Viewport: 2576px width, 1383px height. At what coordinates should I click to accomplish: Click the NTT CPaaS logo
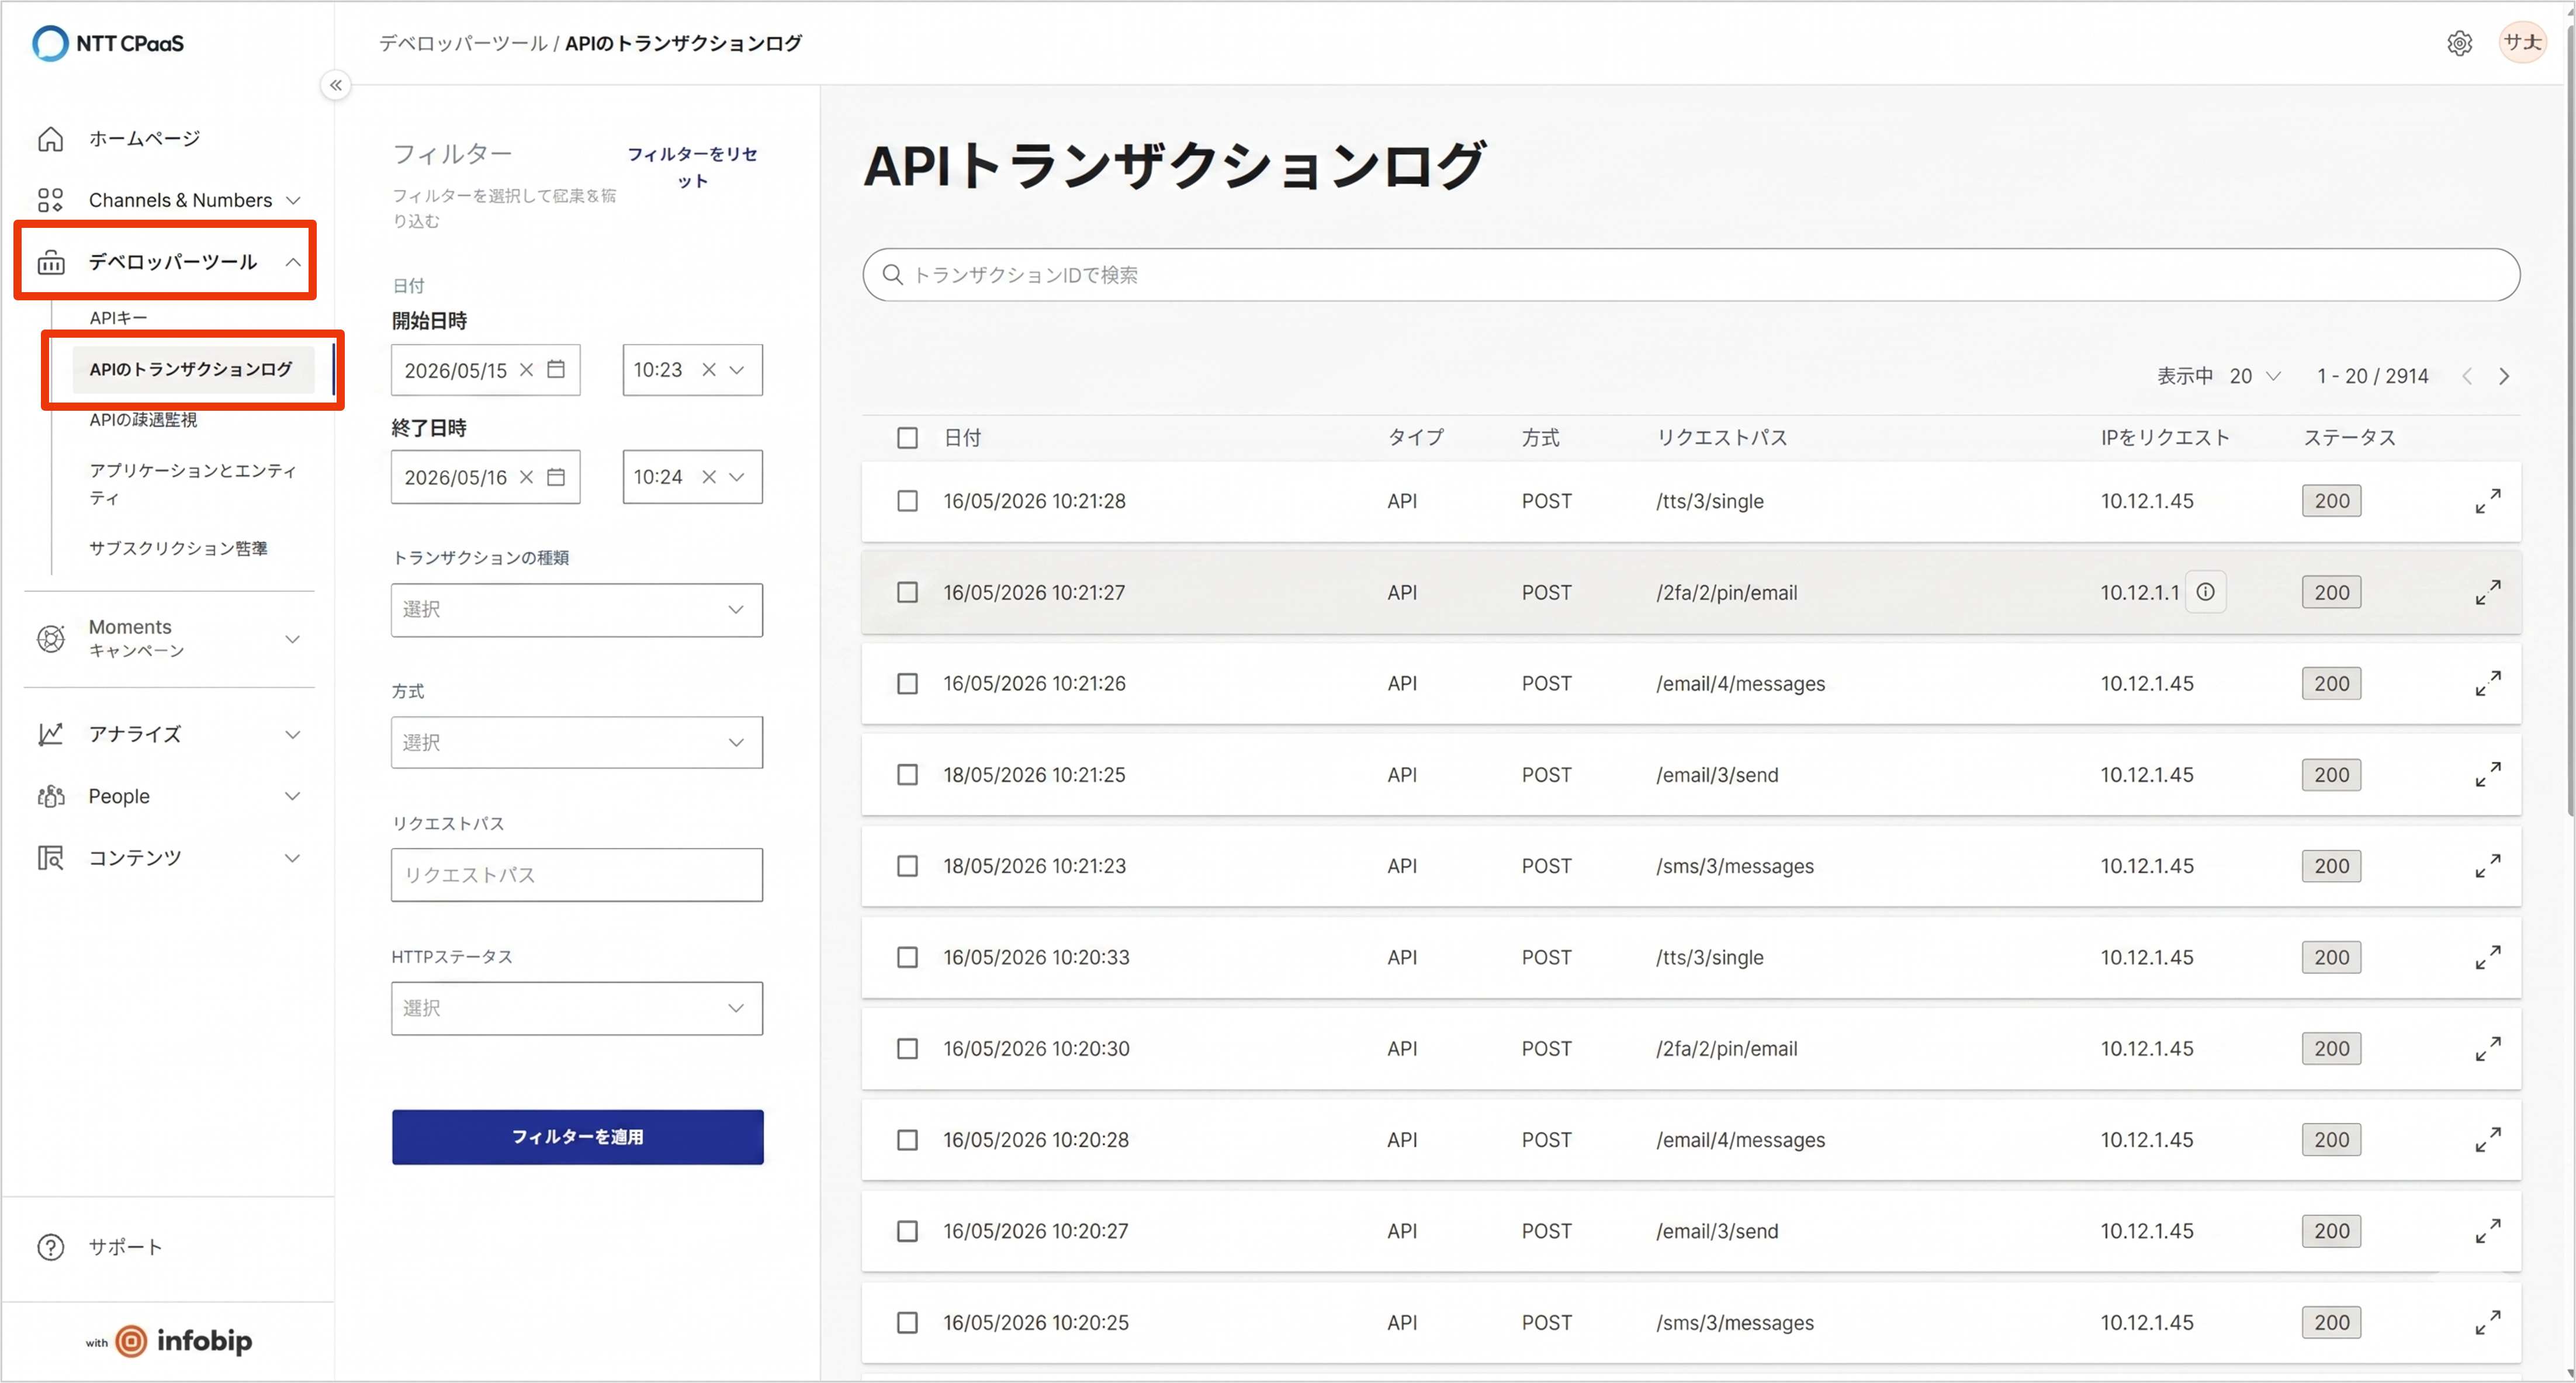tap(108, 43)
